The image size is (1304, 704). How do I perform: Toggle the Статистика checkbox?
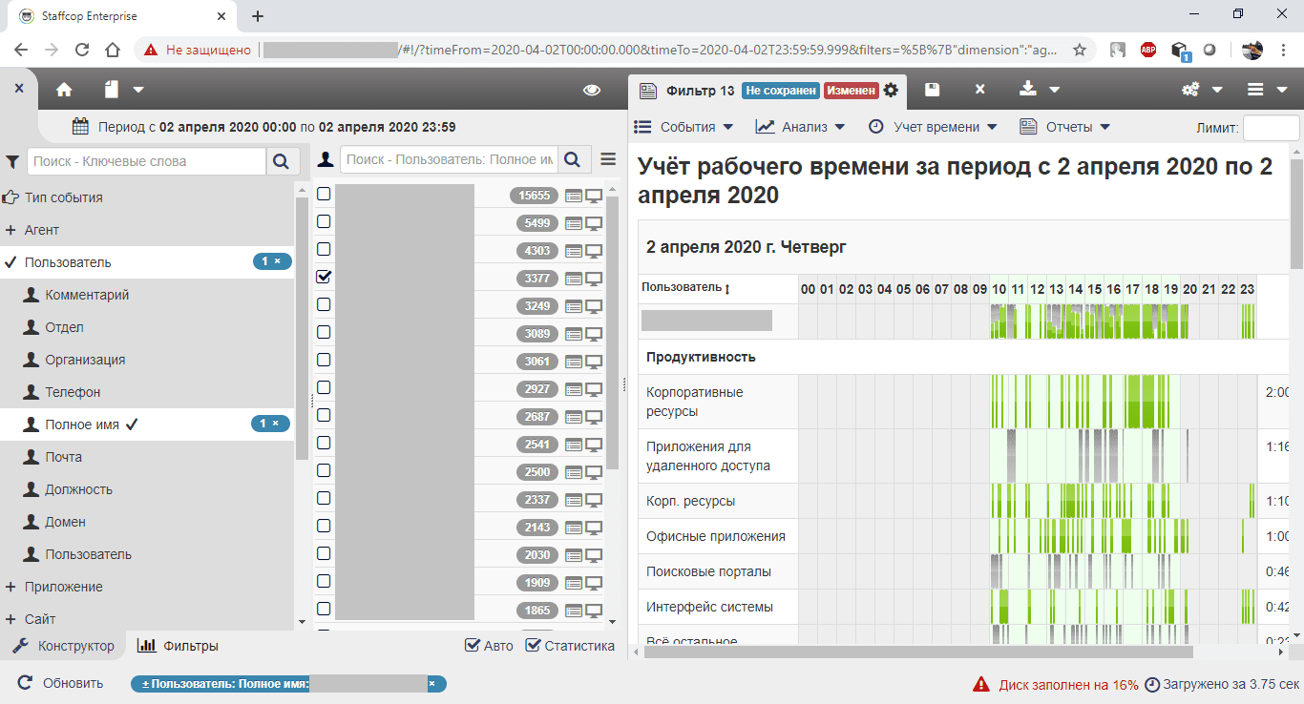533,646
